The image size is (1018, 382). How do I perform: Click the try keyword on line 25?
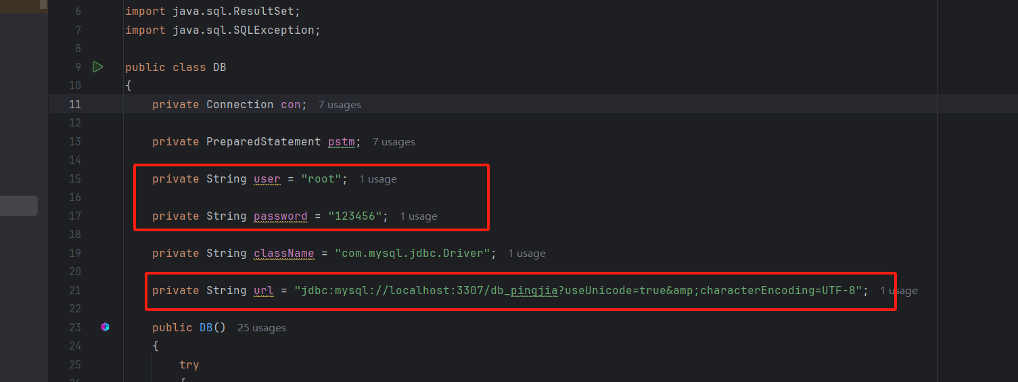point(189,365)
